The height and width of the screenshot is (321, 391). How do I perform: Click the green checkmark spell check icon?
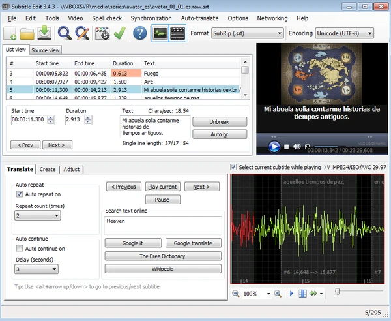tap(120, 33)
